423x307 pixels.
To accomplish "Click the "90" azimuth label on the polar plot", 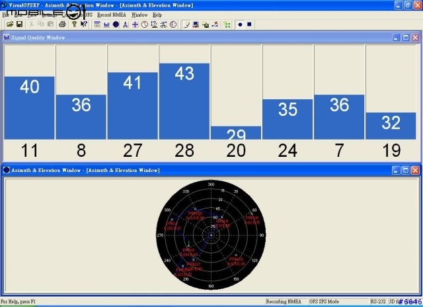I will point(262,235).
